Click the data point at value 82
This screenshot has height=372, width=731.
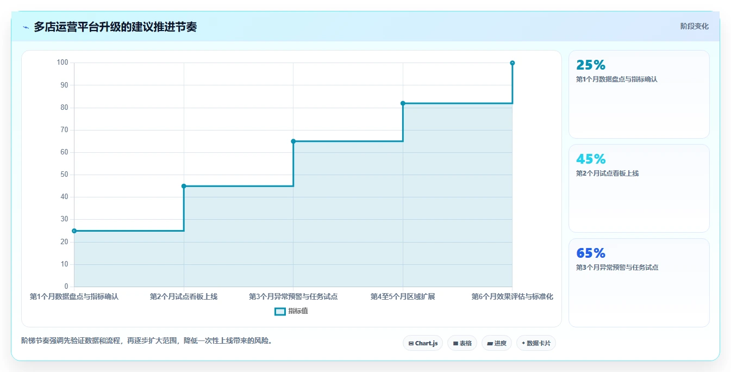pyautogui.click(x=403, y=103)
